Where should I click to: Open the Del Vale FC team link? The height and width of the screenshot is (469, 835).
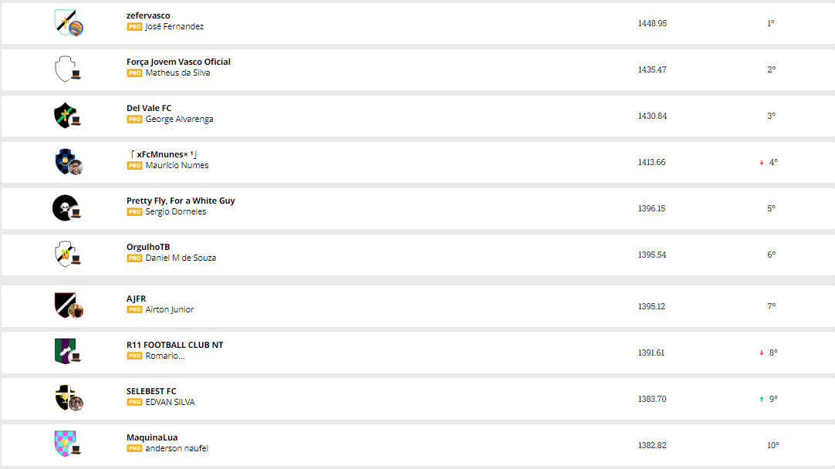tap(149, 108)
